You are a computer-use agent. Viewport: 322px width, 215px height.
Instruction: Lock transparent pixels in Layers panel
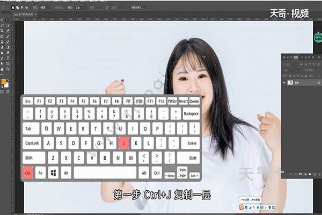tap(290, 76)
